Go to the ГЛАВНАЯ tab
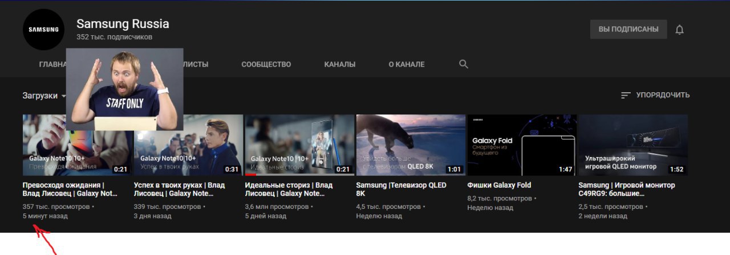Screen dimensions: 730x255 pyautogui.click(x=53, y=64)
